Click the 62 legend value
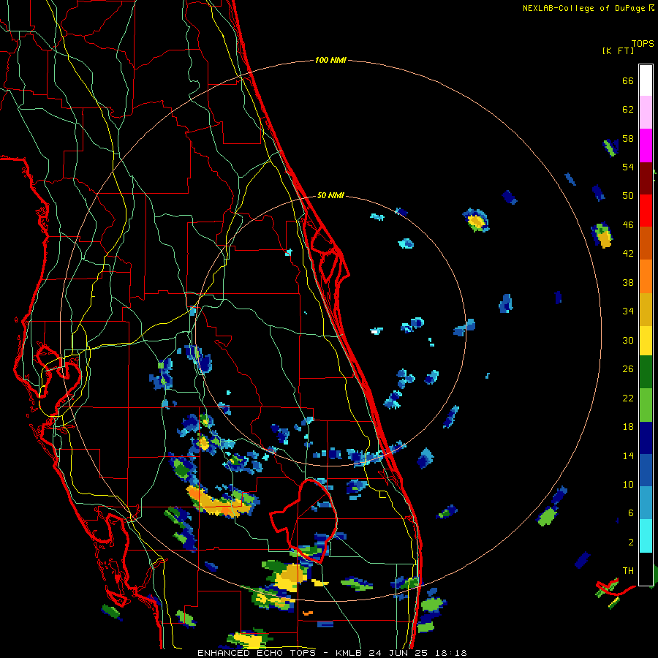 click(628, 110)
